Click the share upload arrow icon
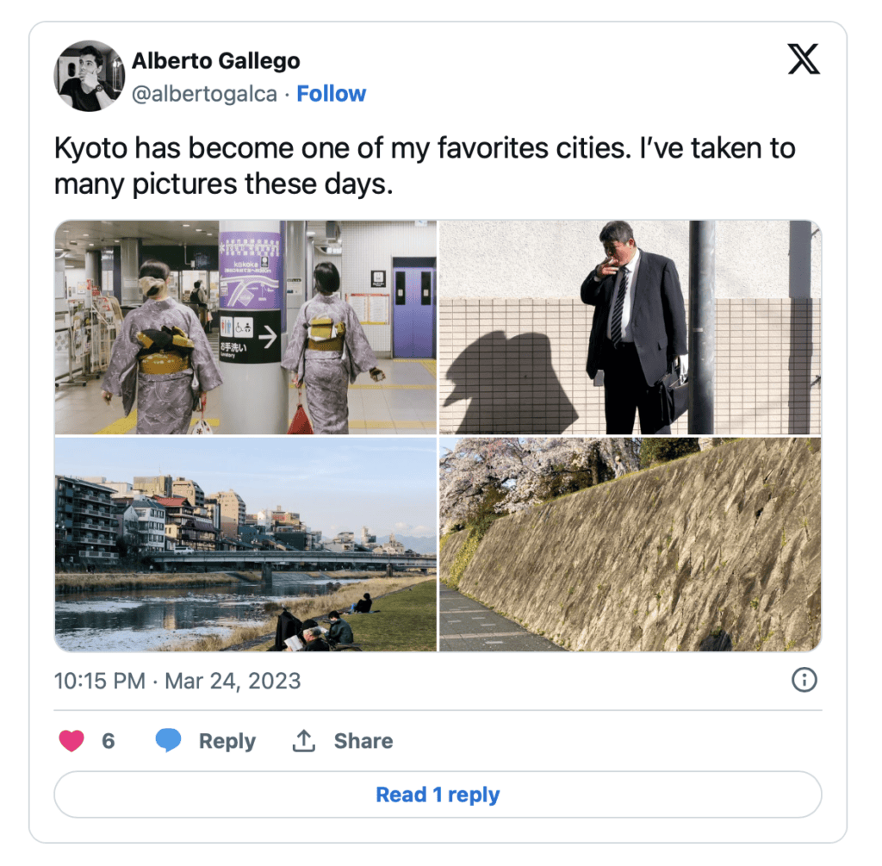The image size is (882, 866). point(303,741)
